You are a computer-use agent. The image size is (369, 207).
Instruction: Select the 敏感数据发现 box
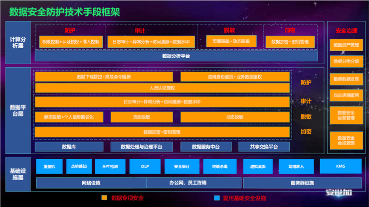click(x=346, y=79)
